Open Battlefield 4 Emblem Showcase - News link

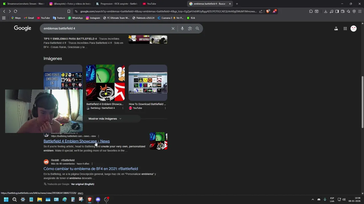[x=76, y=141]
